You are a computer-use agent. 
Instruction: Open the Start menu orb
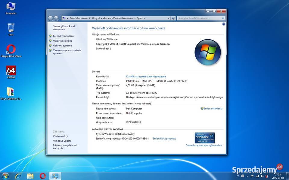[x=5, y=175]
